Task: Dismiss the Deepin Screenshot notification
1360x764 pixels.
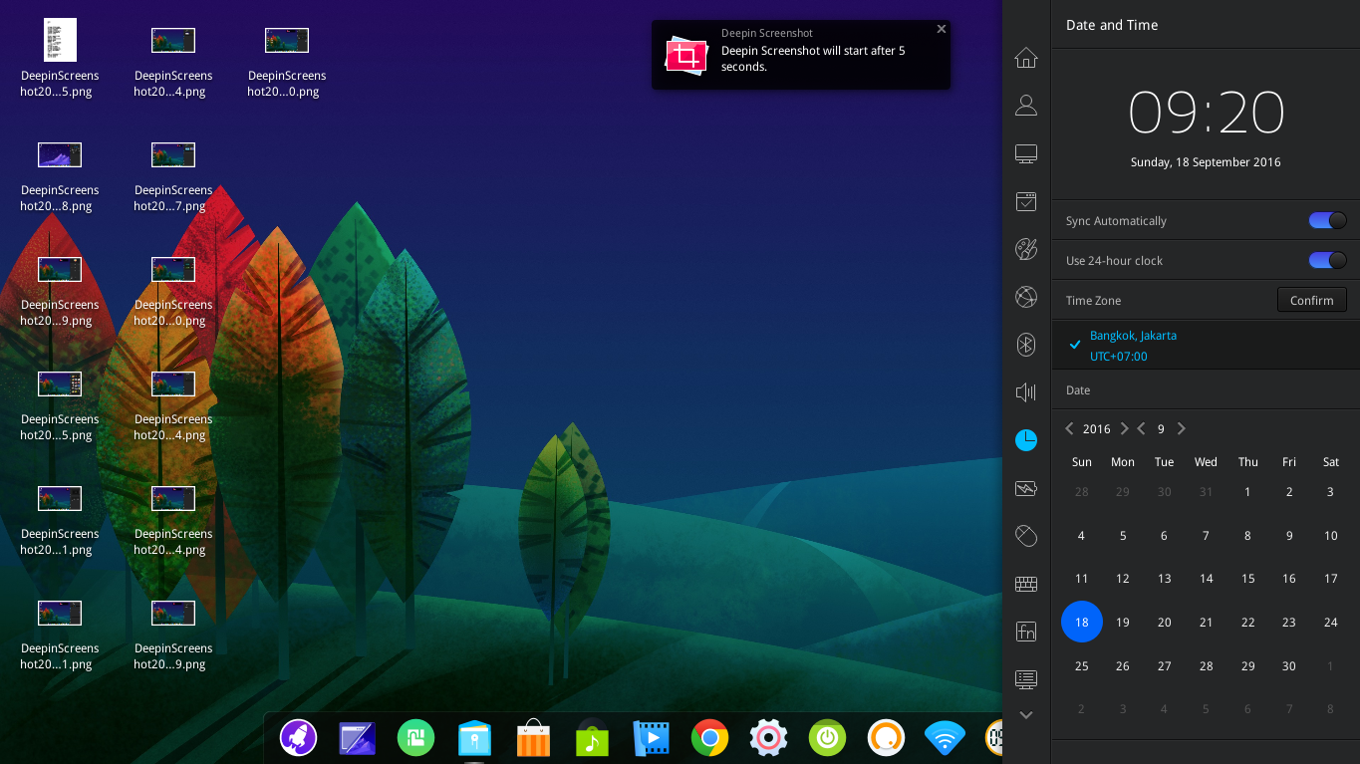Action: pos(941,29)
